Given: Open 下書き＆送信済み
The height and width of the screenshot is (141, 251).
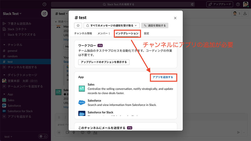Looking at the screenshot, I should 19,24.
